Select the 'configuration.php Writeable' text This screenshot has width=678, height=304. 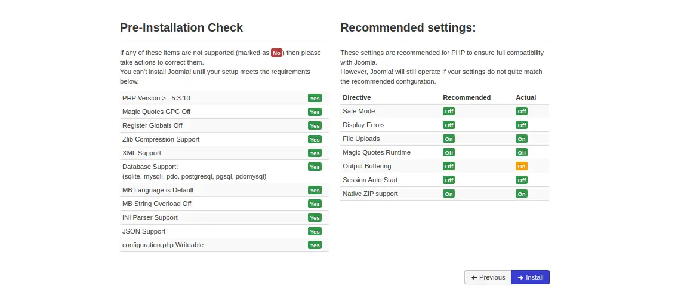(x=162, y=245)
